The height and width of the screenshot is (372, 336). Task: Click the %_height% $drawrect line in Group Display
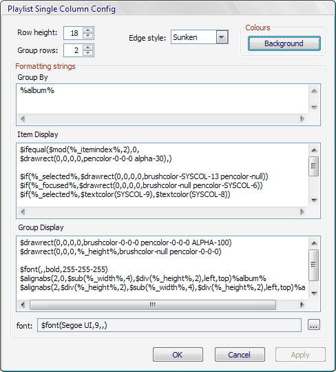[x=120, y=251]
